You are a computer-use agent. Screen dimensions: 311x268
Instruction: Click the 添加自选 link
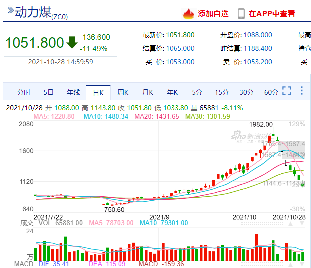click(213, 14)
